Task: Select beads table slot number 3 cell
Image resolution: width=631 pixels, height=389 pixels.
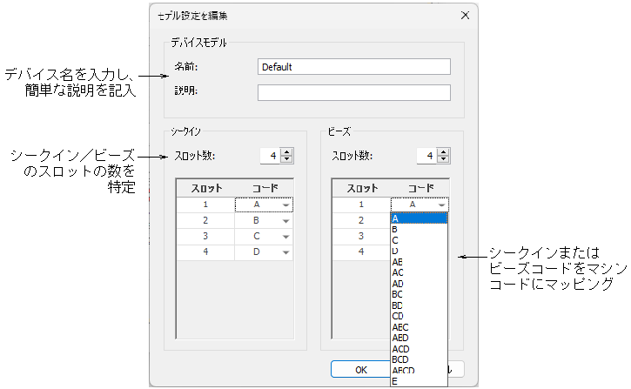Action: tap(361, 237)
